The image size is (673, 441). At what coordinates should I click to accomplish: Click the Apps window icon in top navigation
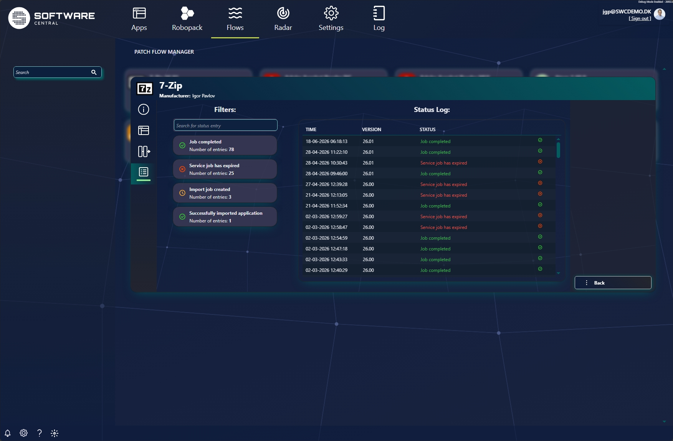[x=139, y=13]
